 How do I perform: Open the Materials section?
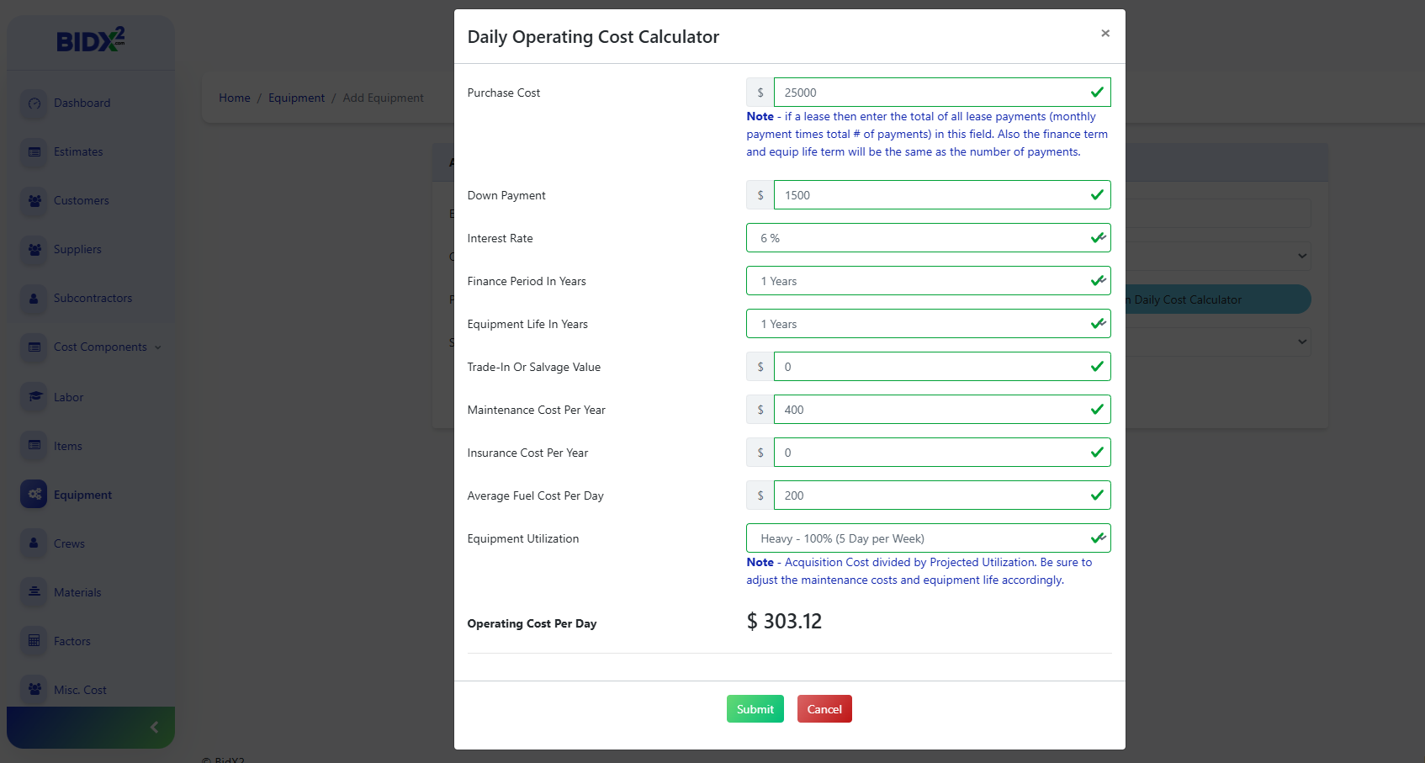tap(77, 591)
